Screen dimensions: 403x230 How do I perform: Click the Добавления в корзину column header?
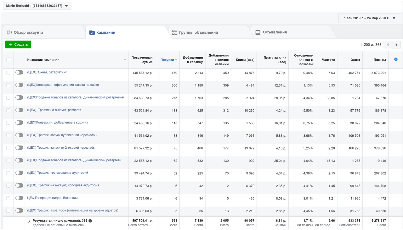(x=193, y=60)
